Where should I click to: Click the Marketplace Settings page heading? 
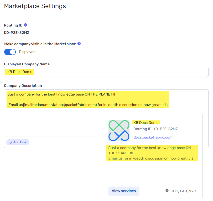[x=35, y=6]
